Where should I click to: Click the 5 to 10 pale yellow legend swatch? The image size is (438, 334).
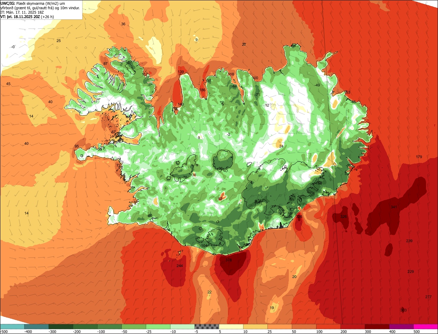click(231, 326)
